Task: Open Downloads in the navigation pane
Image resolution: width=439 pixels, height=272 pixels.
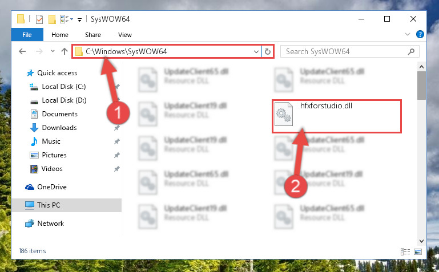Action: coord(59,128)
